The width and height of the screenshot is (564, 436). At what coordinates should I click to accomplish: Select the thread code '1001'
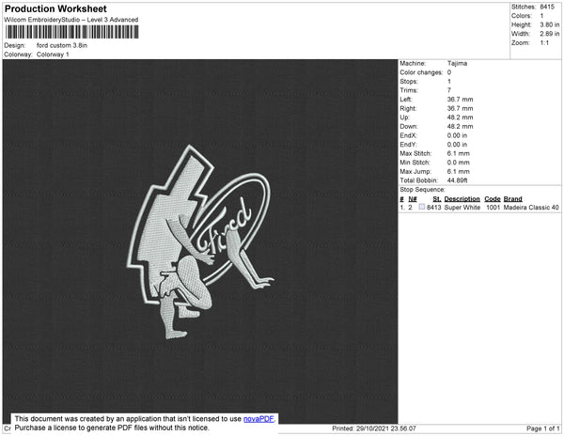(x=493, y=208)
